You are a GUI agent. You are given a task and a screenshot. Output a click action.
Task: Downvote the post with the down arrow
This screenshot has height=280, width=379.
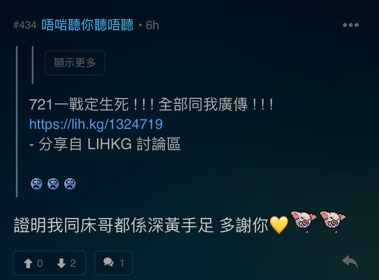61,263
